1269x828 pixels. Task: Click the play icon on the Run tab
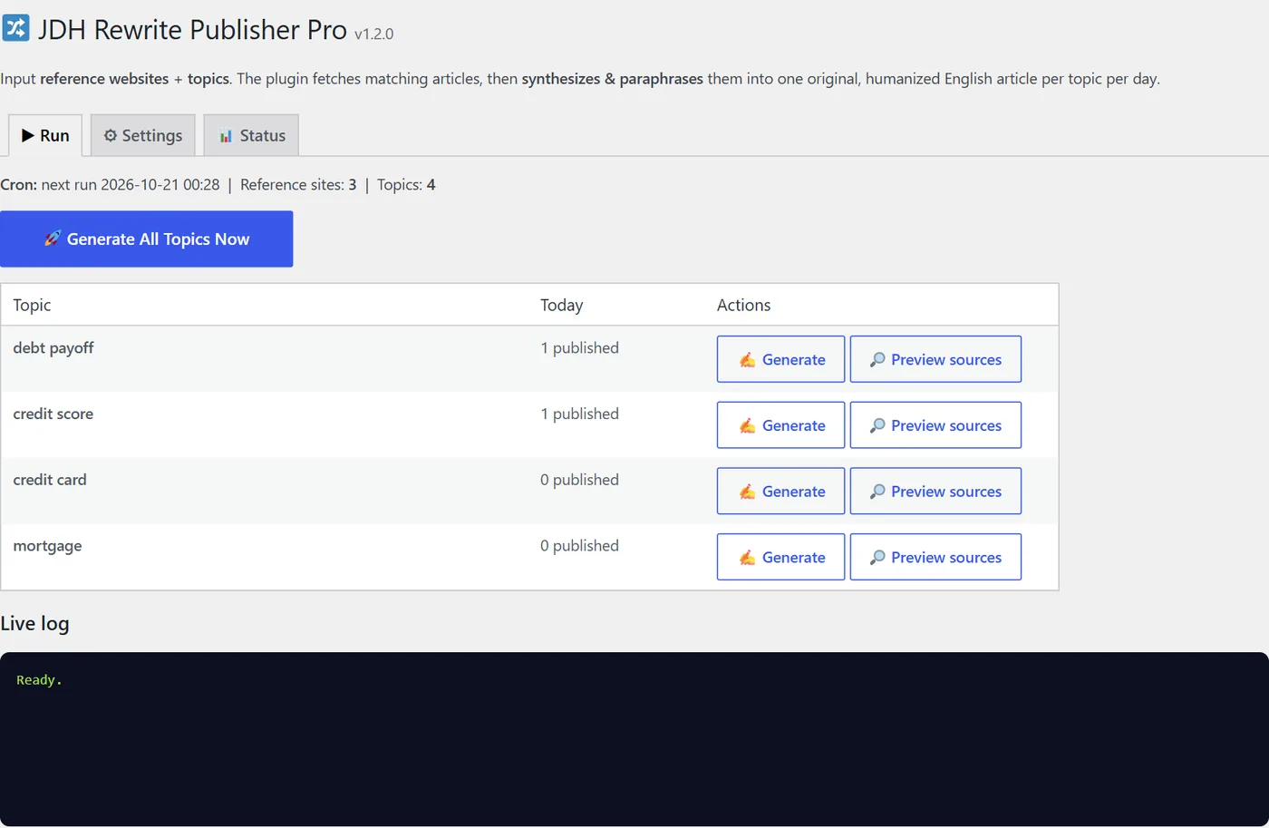[x=28, y=135]
